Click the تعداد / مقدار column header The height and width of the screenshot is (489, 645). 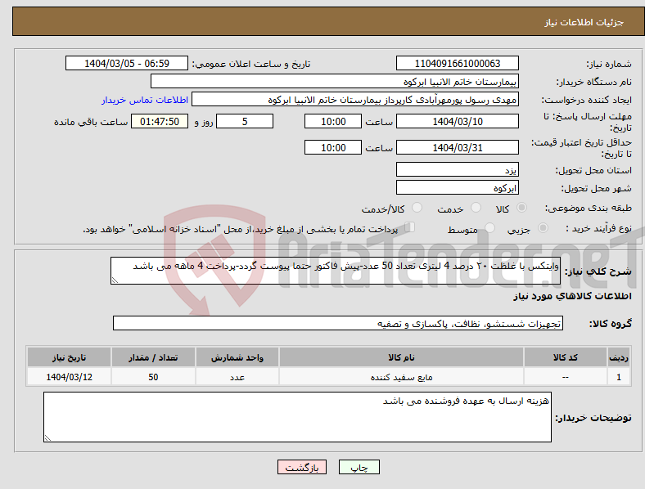click(x=153, y=357)
